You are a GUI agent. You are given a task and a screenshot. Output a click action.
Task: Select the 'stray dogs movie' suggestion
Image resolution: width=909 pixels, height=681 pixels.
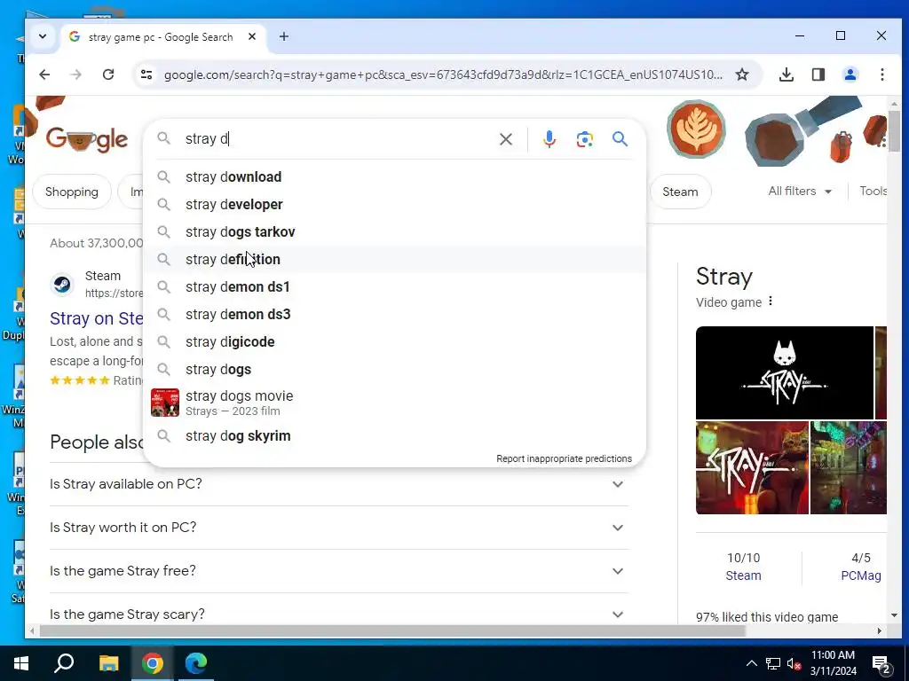pyautogui.click(x=394, y=403)
